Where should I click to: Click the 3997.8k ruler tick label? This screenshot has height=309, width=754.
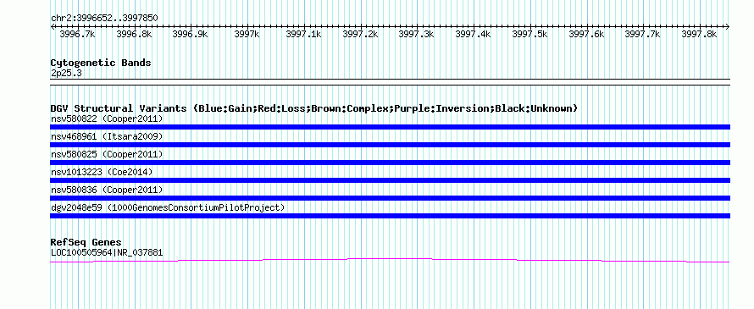coord(699,34)
